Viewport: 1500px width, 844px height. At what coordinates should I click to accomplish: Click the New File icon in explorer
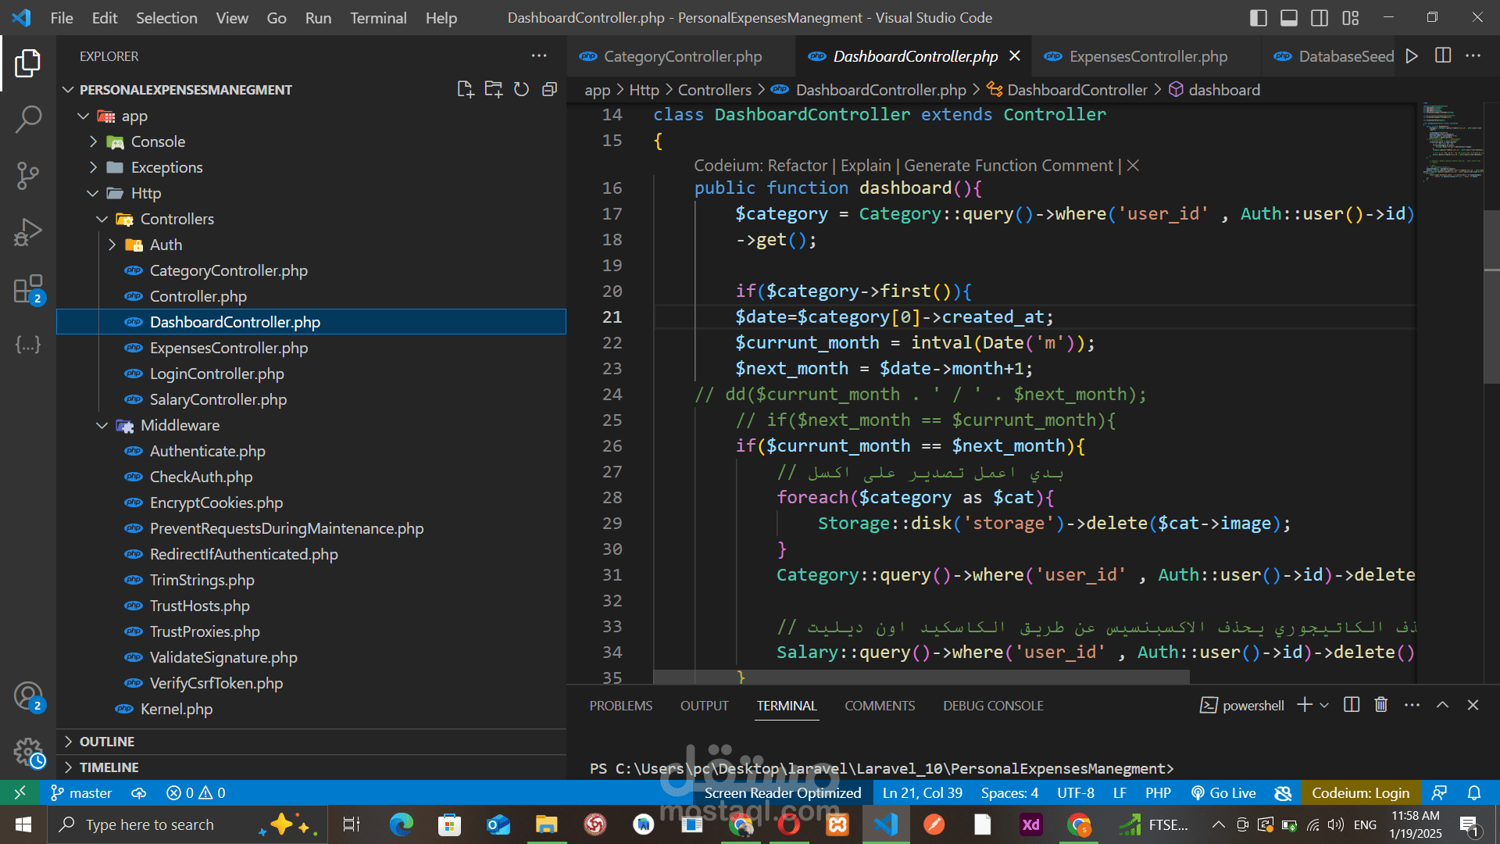[x=465, y=89]
